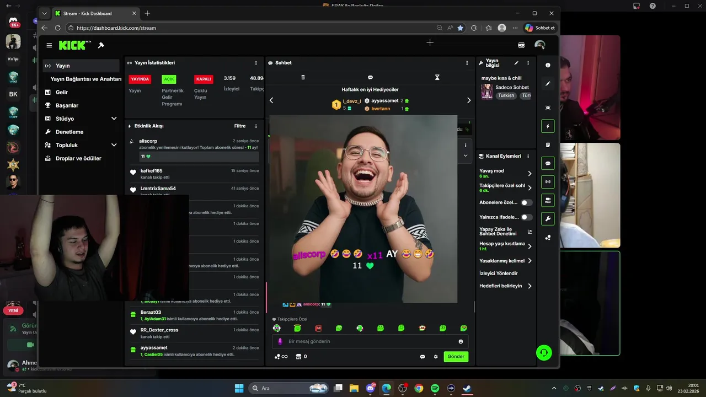Click the shop icon showing 0

[x=301, y=357]
